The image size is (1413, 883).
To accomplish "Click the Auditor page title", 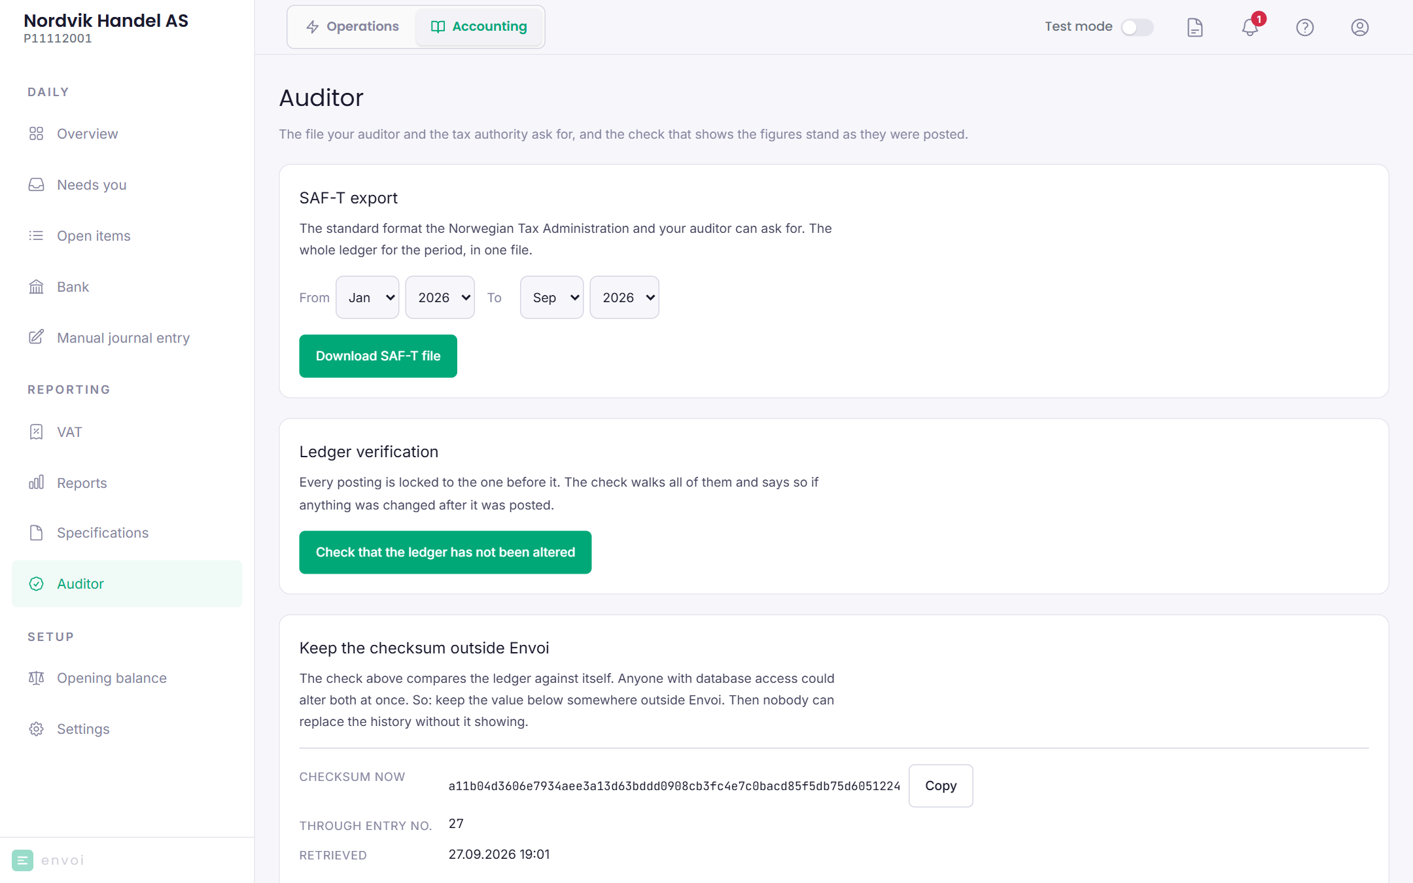I will (321, 97).
